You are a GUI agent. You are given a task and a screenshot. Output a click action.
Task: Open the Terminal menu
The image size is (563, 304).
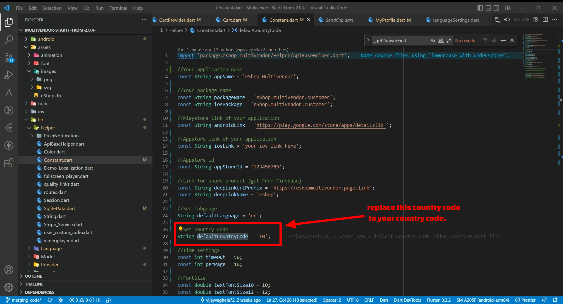118,8
